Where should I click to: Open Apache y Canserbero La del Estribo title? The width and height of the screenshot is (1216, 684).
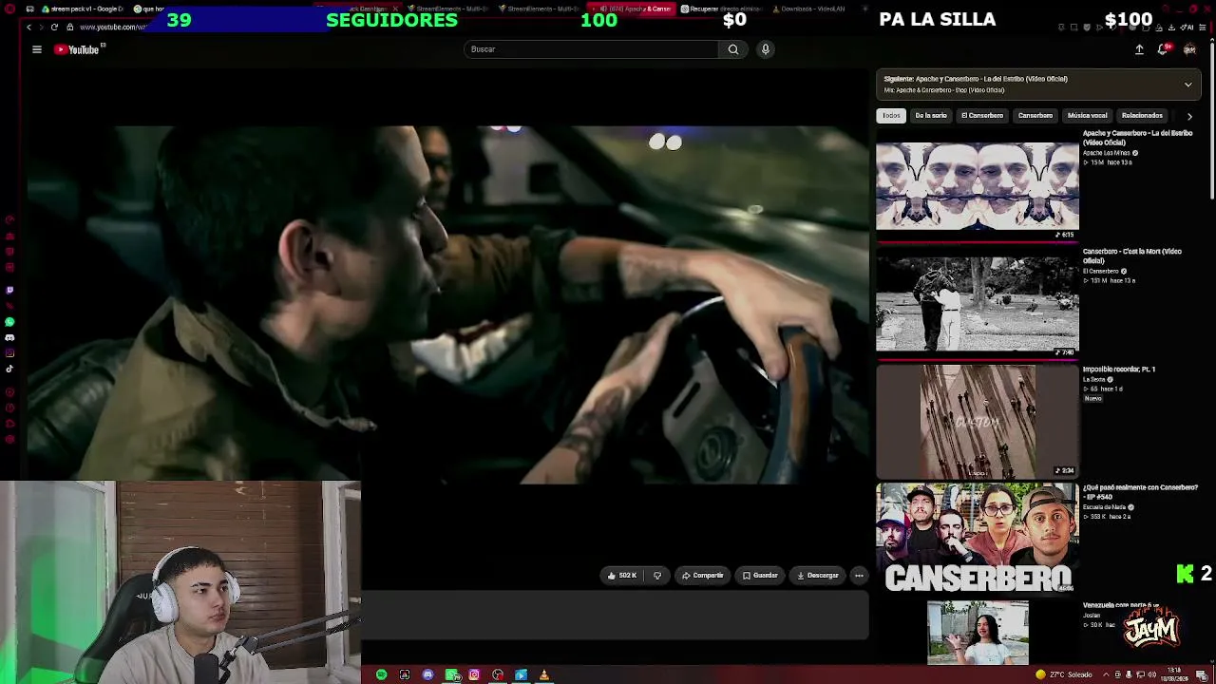pos(1137,138)
